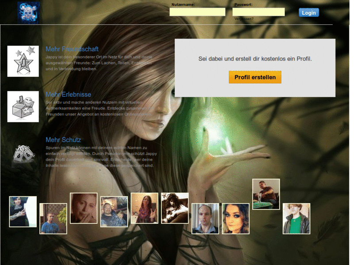Screen dimensions: 354x265
Task: Click the star Freundschaft icon
Action: click(23, 61)
